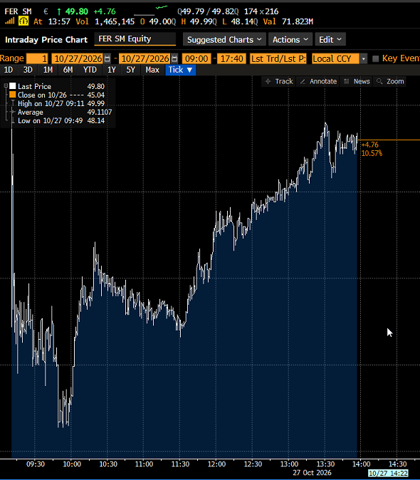Select the 1Y period tab

point(111,70)
